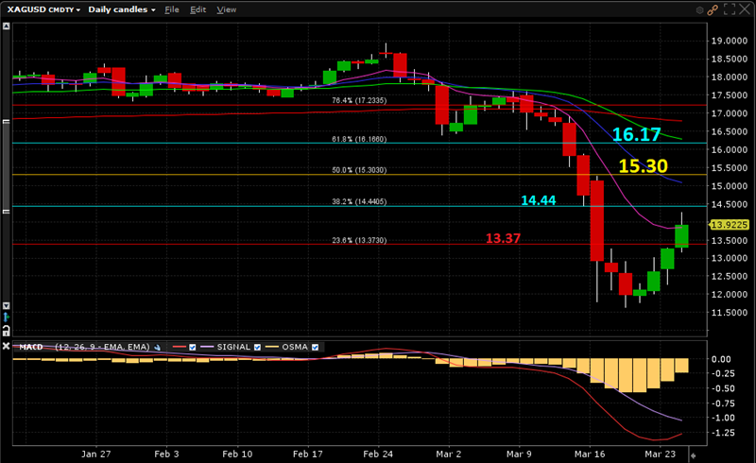Click the 11.5000 price axis label

[x=730, y=313]
